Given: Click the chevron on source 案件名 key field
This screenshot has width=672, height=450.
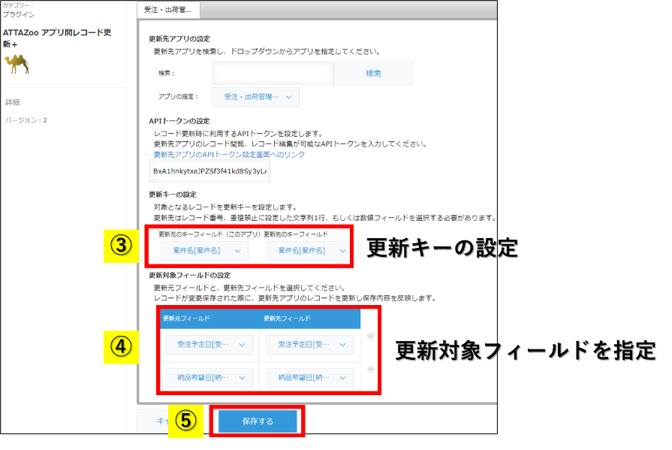Looking at the screenshot, I should 238,249.
